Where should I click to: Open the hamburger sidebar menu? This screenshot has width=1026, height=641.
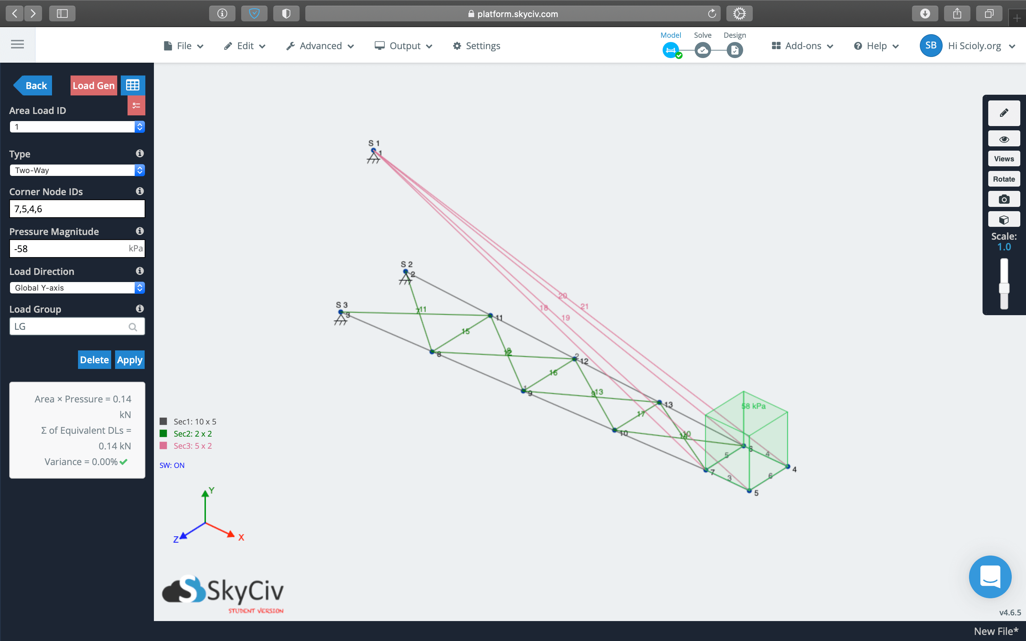(x=17, y=44)
